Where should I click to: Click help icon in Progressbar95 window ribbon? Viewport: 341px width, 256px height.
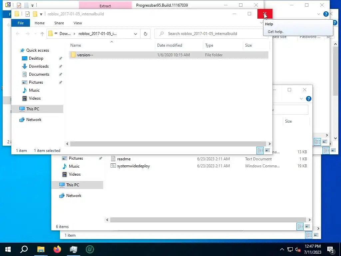pyautogui.click(x=326, y=14)
